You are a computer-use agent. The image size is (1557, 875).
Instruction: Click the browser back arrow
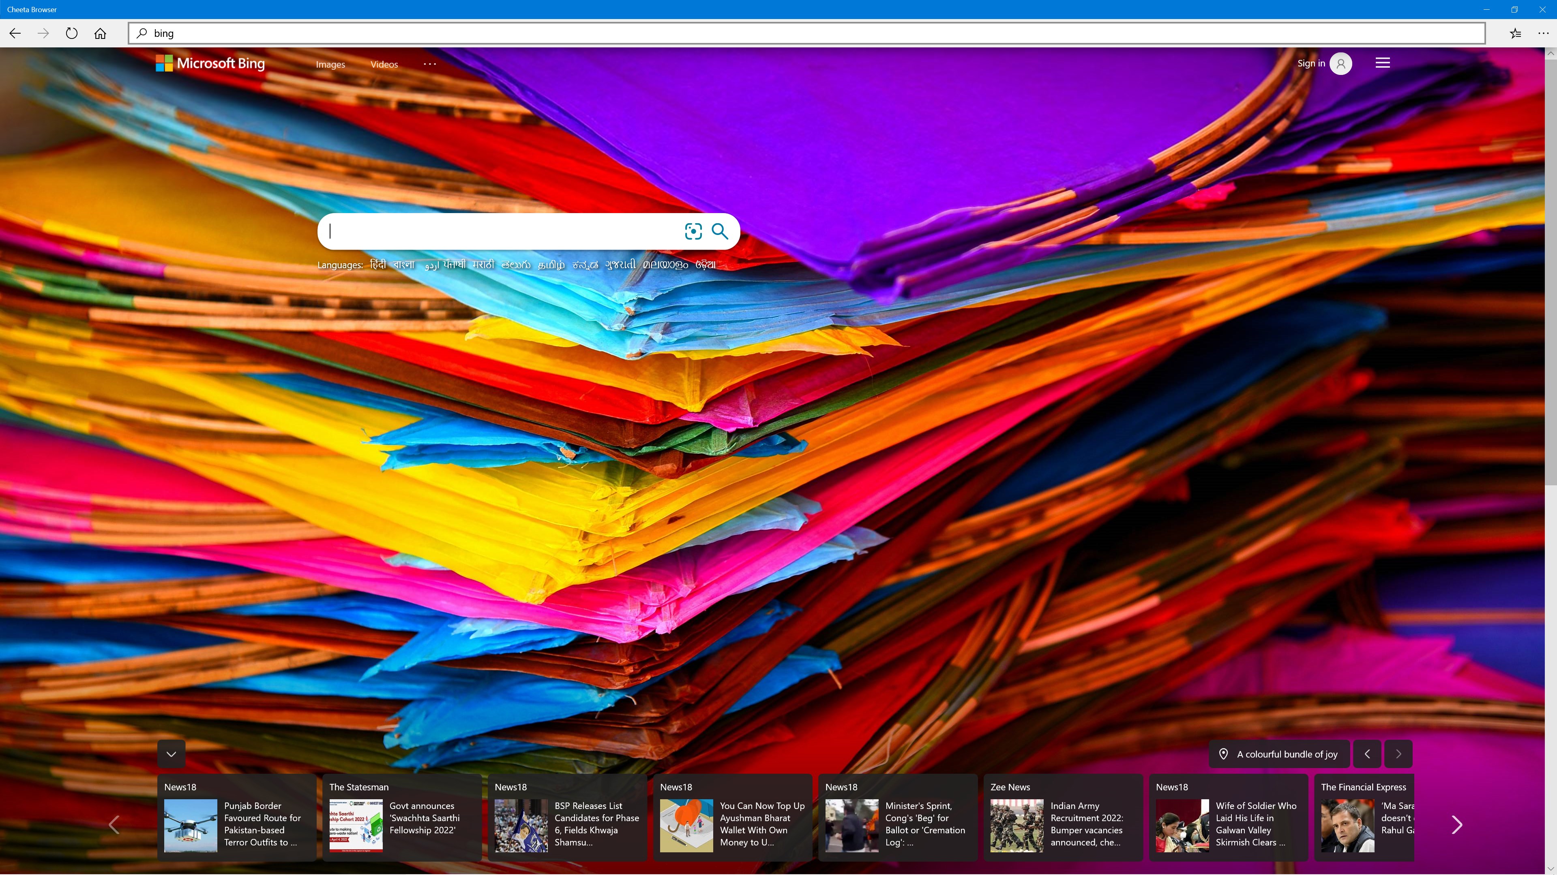pyautogui.click(x=15, y=33)
